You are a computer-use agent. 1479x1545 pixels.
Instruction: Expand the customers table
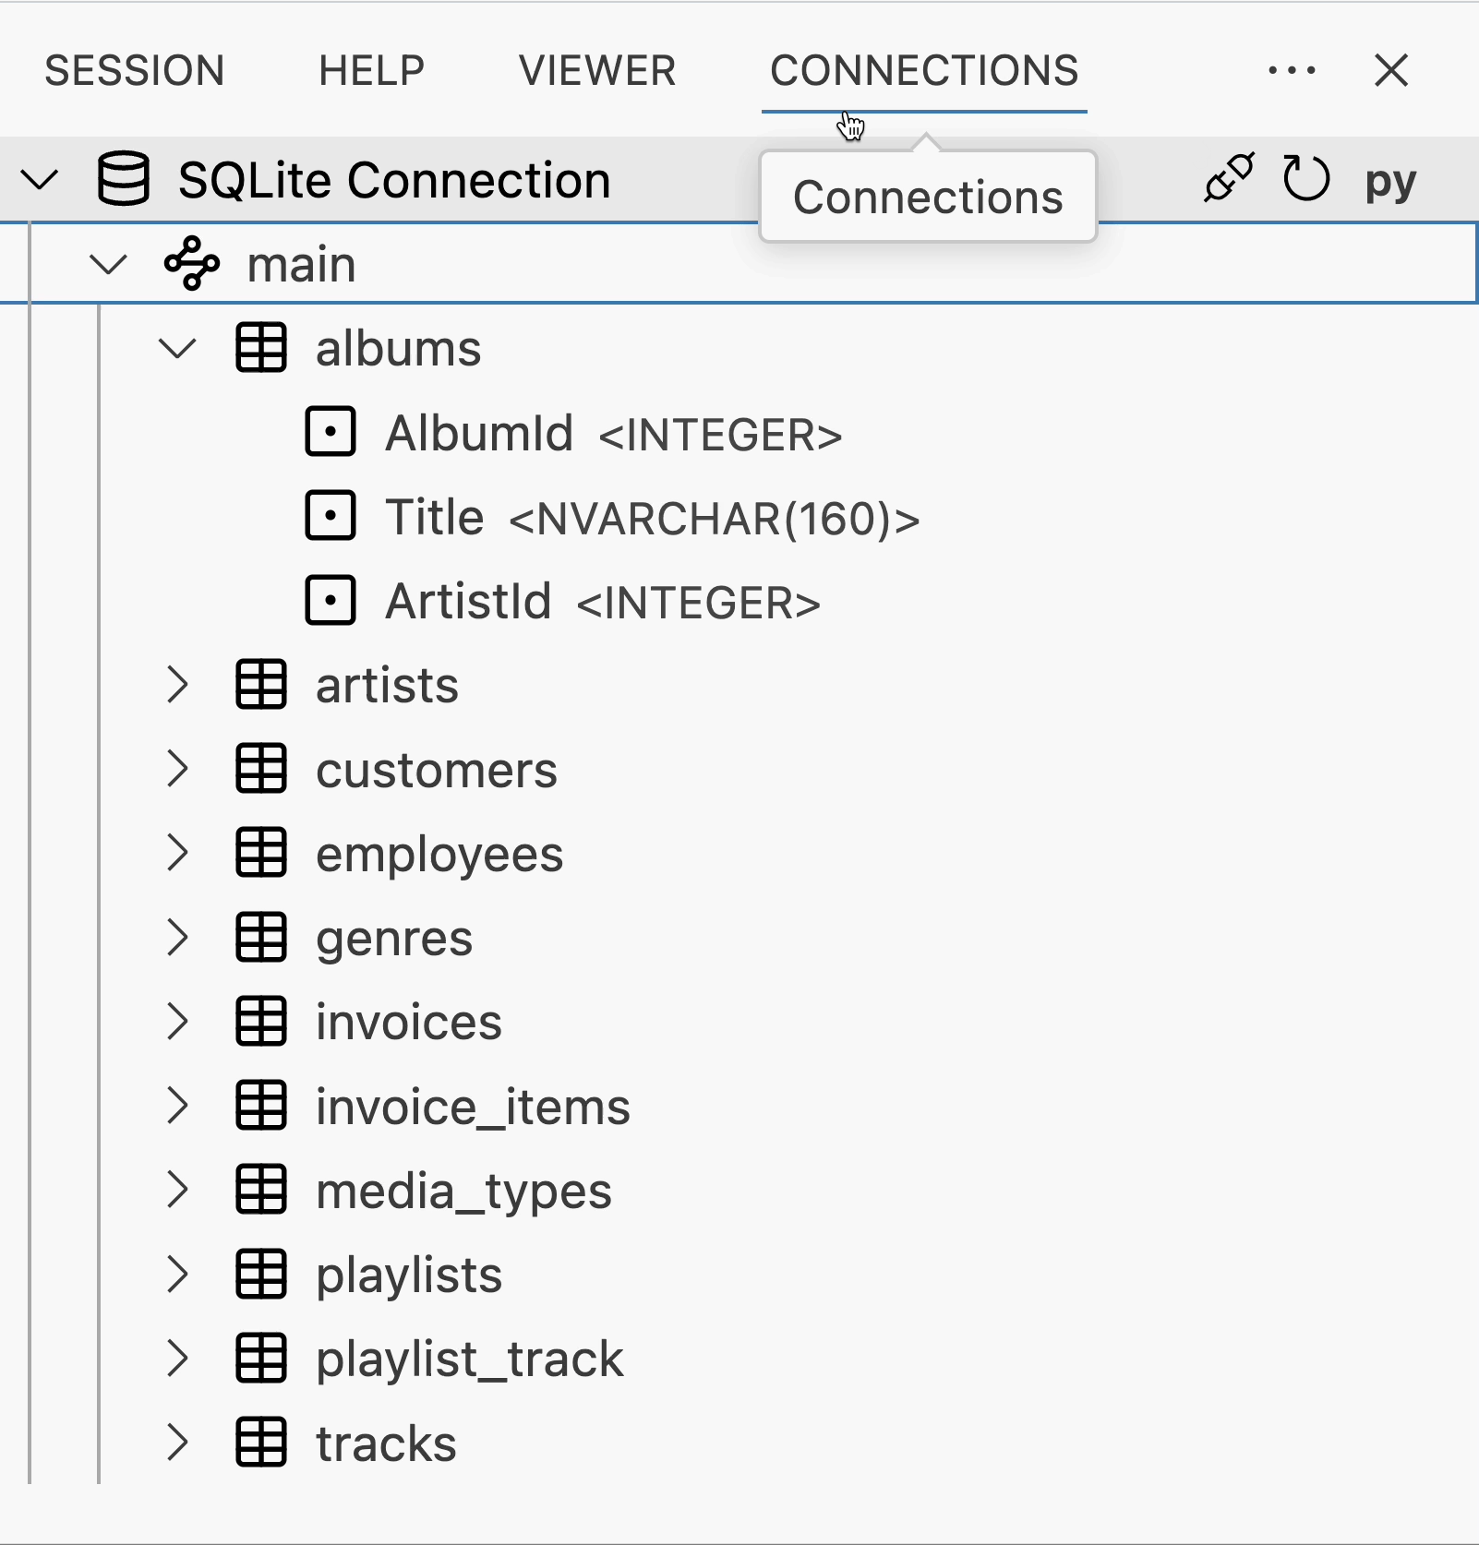pos(178,770)
